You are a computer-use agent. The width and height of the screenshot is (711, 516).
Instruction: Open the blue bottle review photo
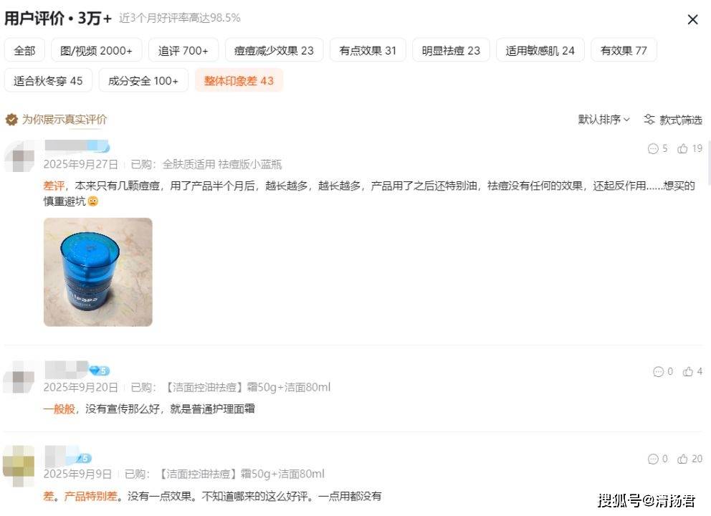98,272
